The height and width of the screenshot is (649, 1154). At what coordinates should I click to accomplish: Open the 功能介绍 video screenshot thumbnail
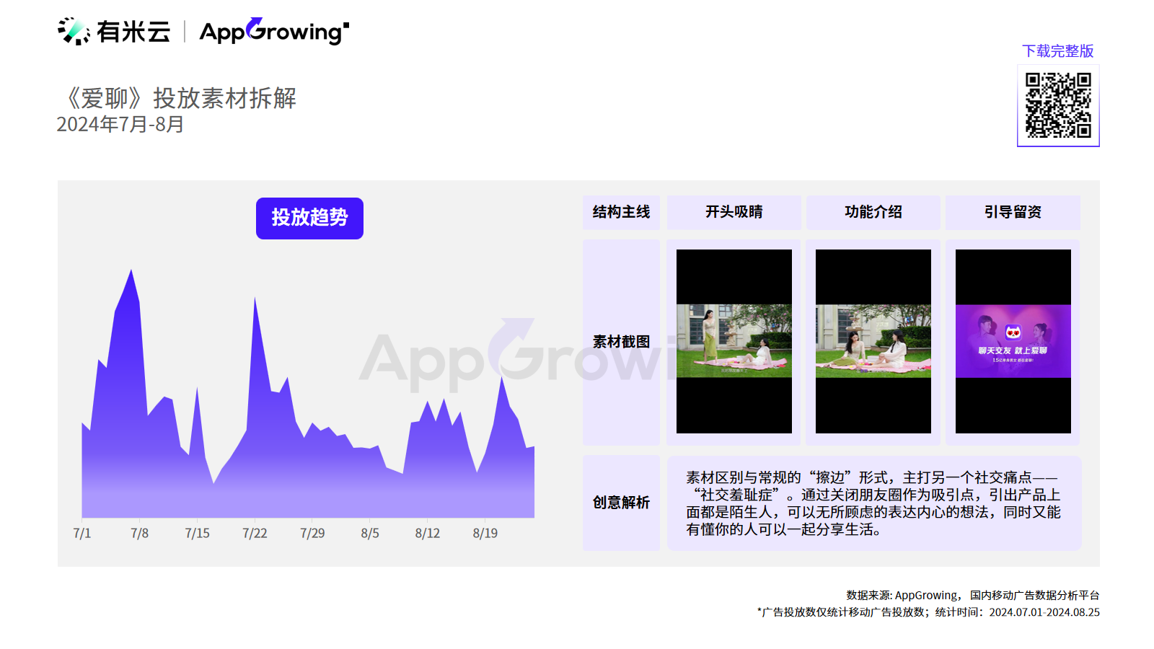873,341
